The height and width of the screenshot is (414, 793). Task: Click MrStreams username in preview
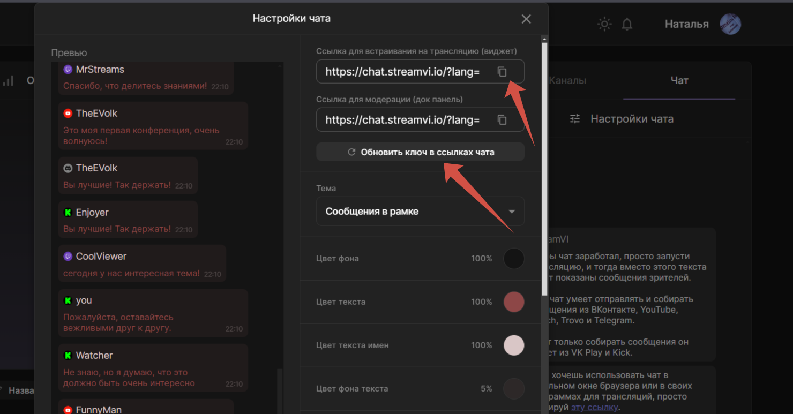click(100, 69)
